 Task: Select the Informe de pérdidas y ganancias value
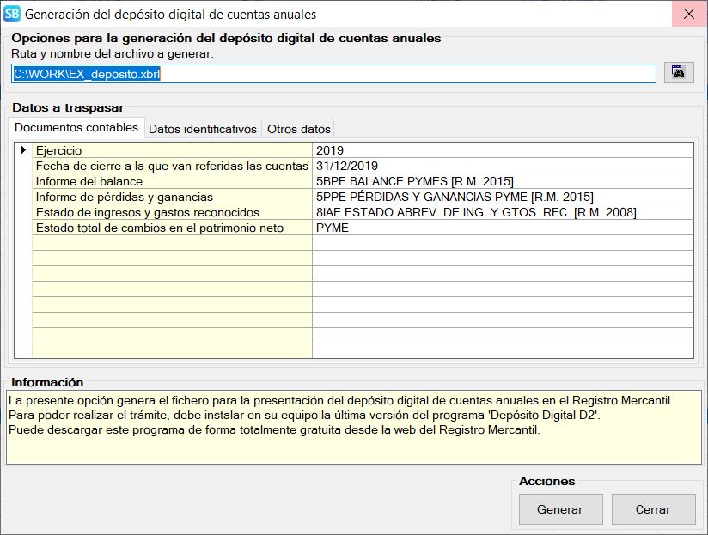pyautogui.click(x=503, y=197)
